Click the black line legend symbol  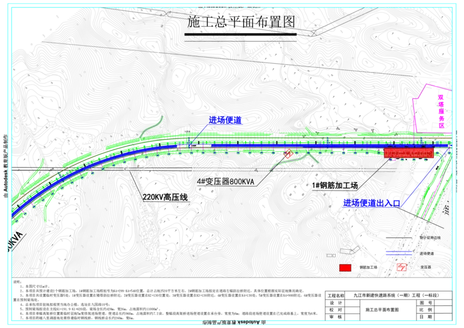point(400,239)
